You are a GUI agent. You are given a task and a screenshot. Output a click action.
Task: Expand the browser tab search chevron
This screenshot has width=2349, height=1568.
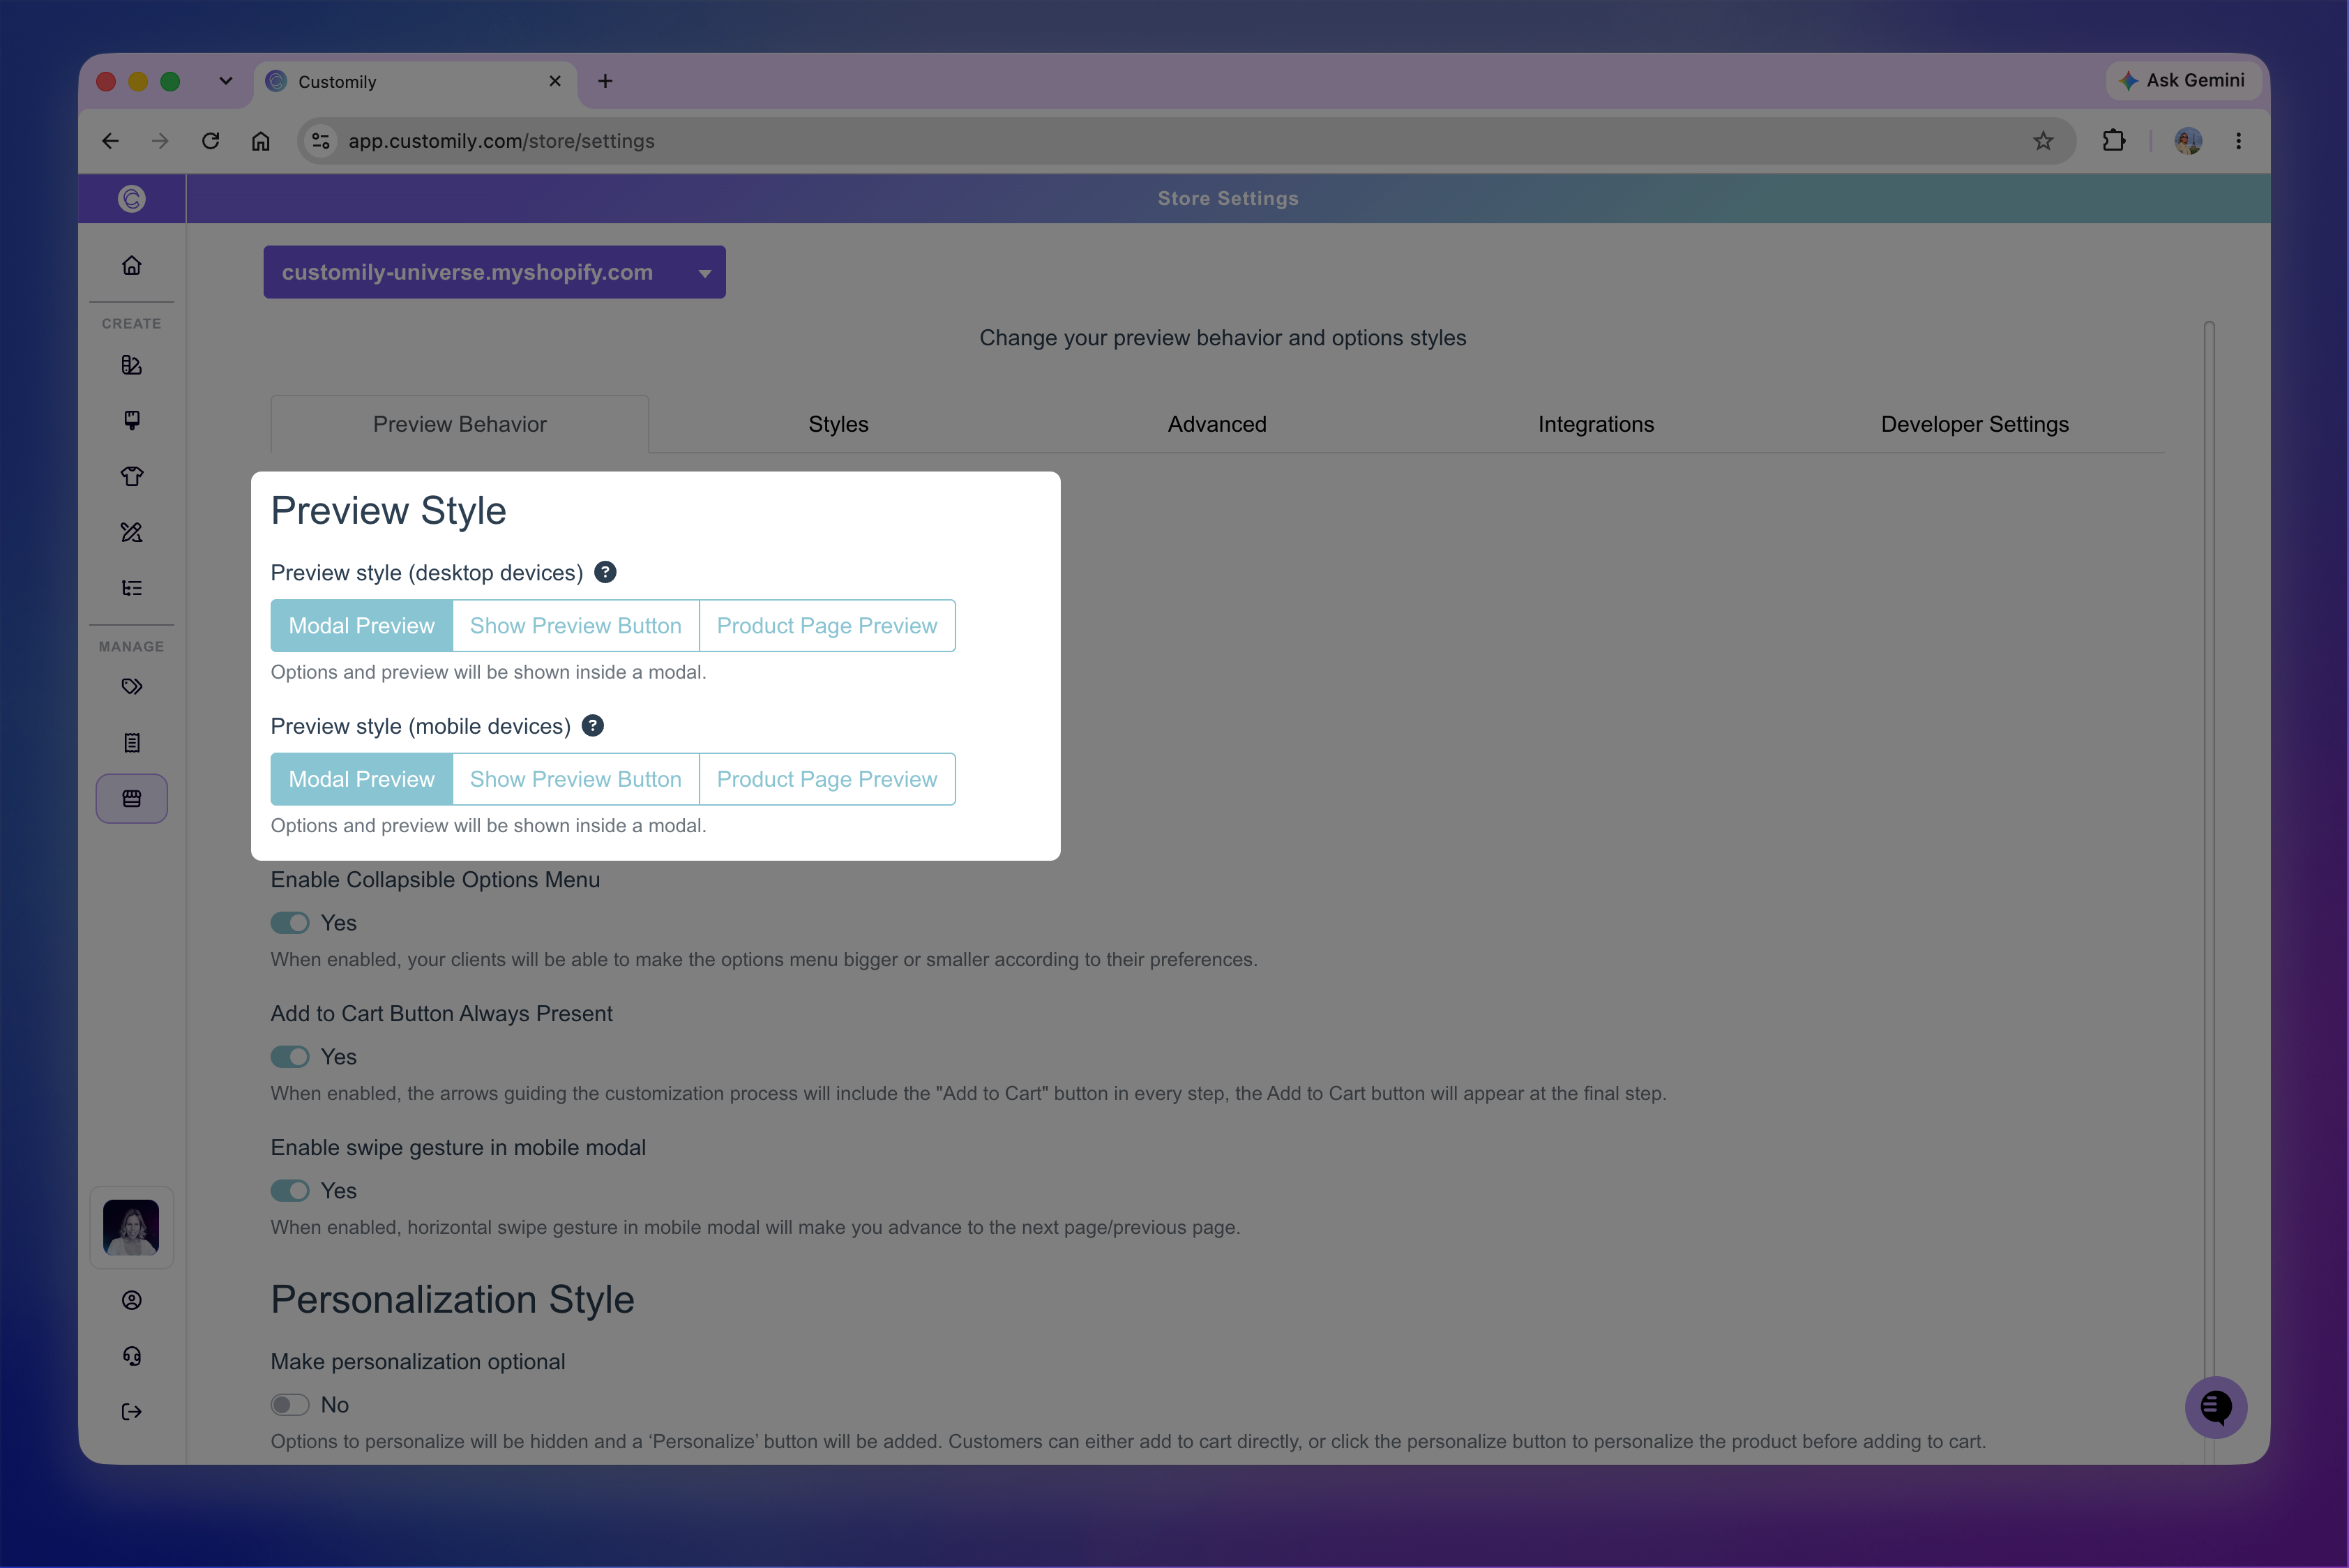pyautogui.click(x=226, y=81)
